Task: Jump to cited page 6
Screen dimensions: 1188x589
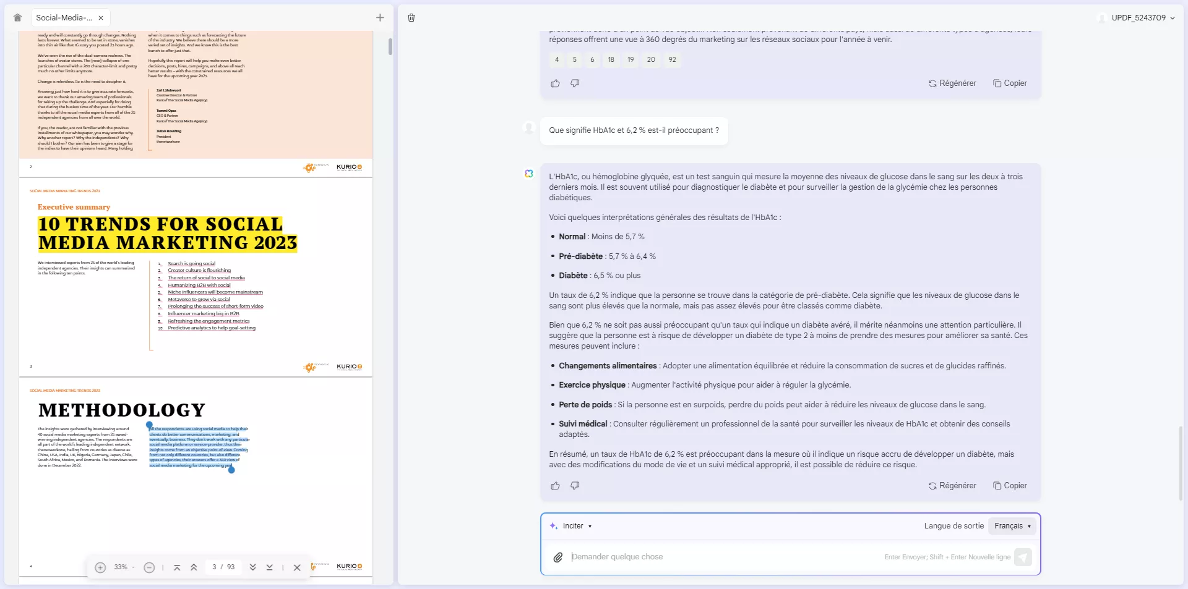Action: (x=592, y=60)
